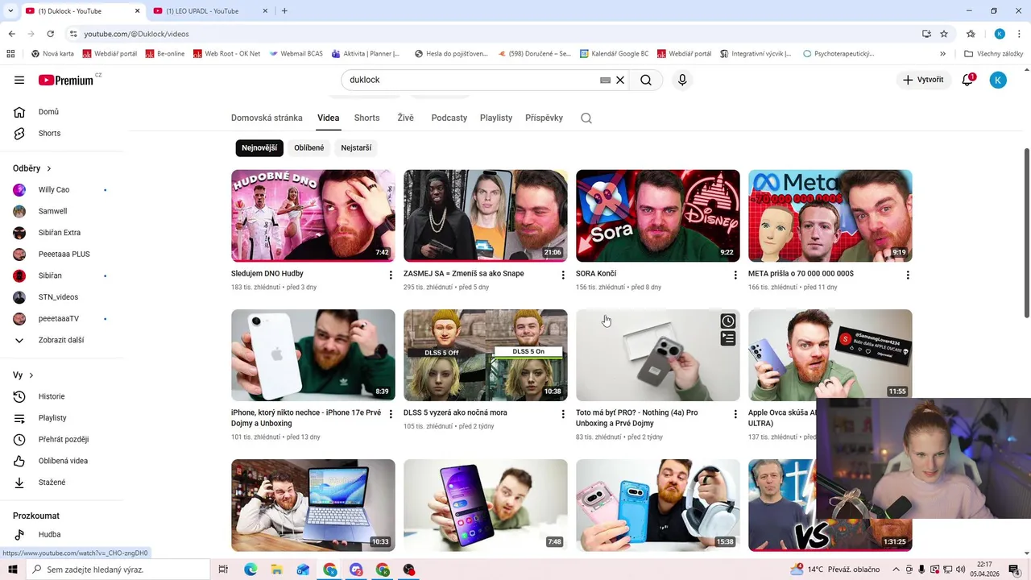The image size is (1031, 580).
Task: Select the 'Nejnovější' sort chip
Action: click(x=259, y=148)
